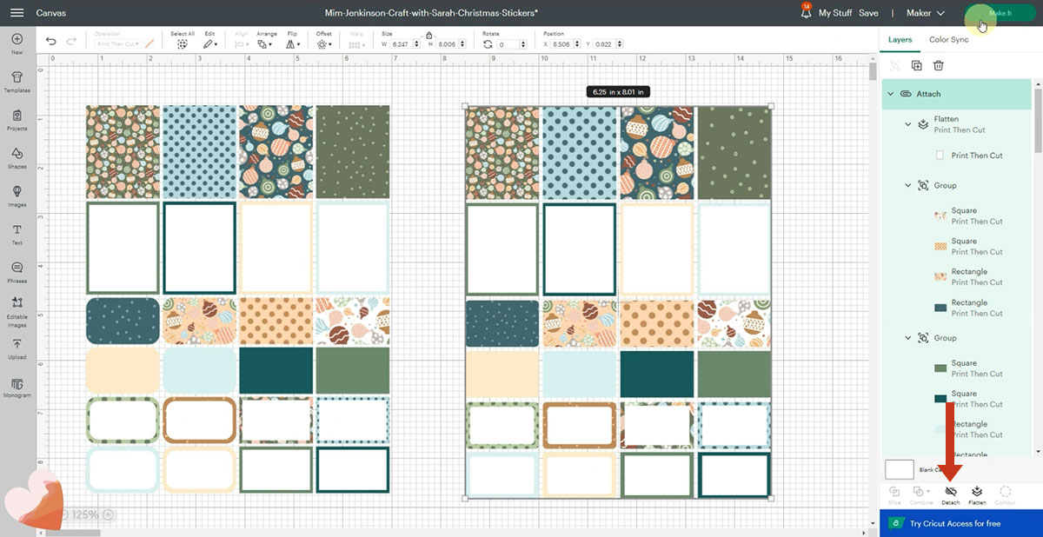Click the Blank Canvas color swatch
Viewport: 1043px width, 537px height.
coord(899,469)
